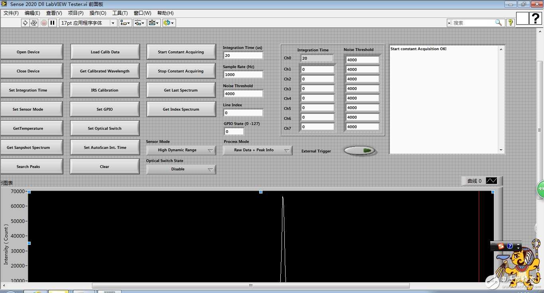Open the 操作(O) menu
The height and width of the screenshot is (293, 544).
(x=98, y=13)
